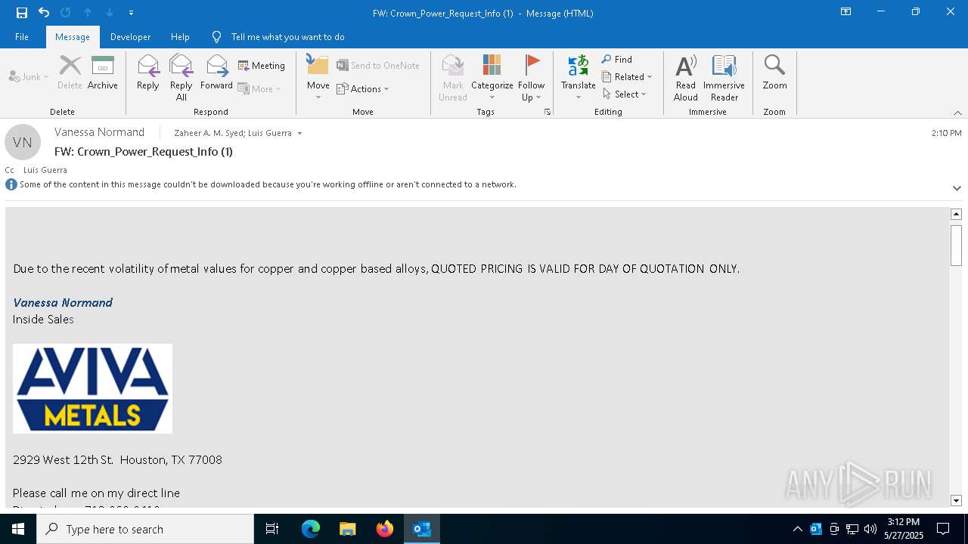The image size is (968, 544).
Task: Open the Categorize color menu
Action: click(x=492, y=78)
